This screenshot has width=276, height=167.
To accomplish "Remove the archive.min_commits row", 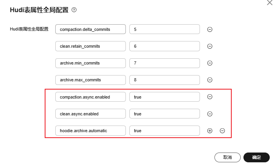I will point(210,63).
